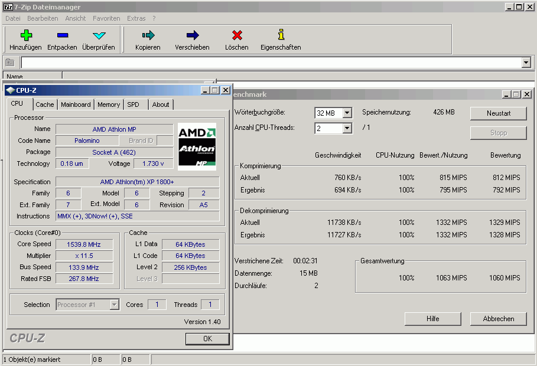Expand the address bar dropdown arrow
The width and height of the screenshot is (537, 366).
click(526, 63)
